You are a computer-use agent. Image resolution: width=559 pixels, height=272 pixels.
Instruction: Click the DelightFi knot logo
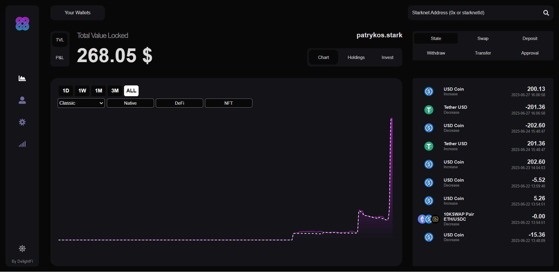coord(22,24)
